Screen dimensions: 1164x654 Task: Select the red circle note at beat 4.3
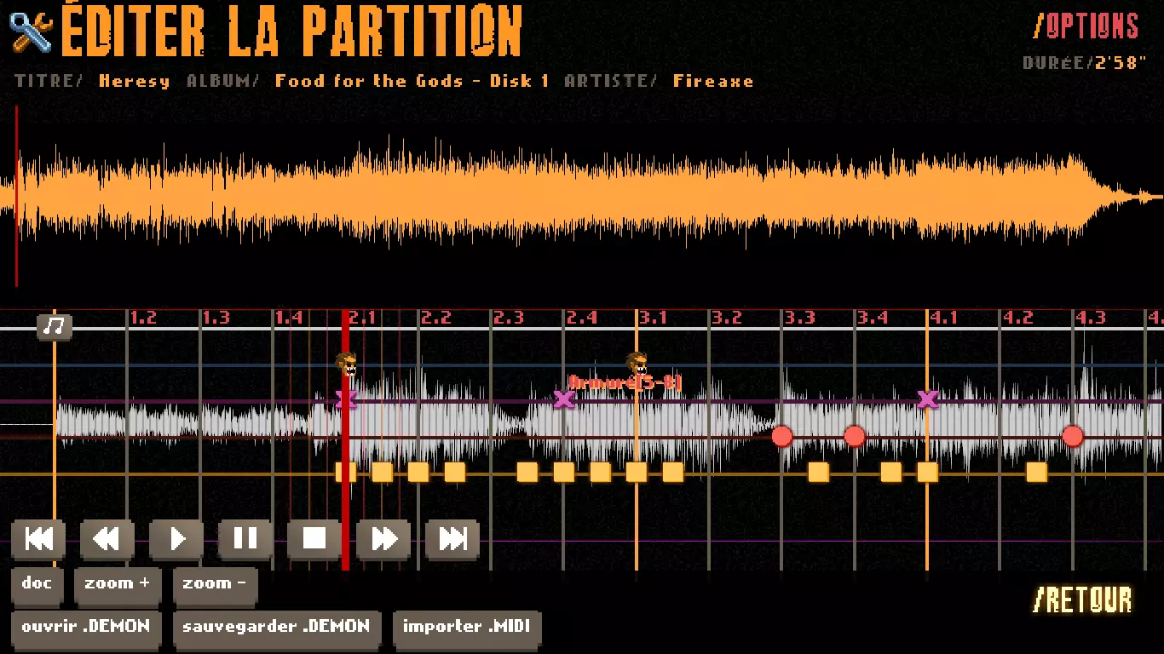(x=1073, y=437)
